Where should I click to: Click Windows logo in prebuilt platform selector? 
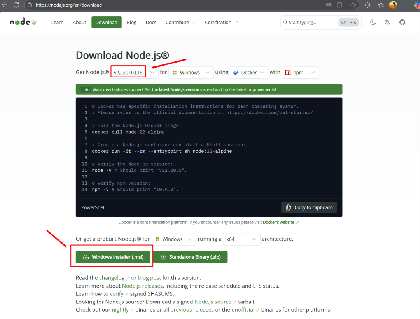coord(157,239)
